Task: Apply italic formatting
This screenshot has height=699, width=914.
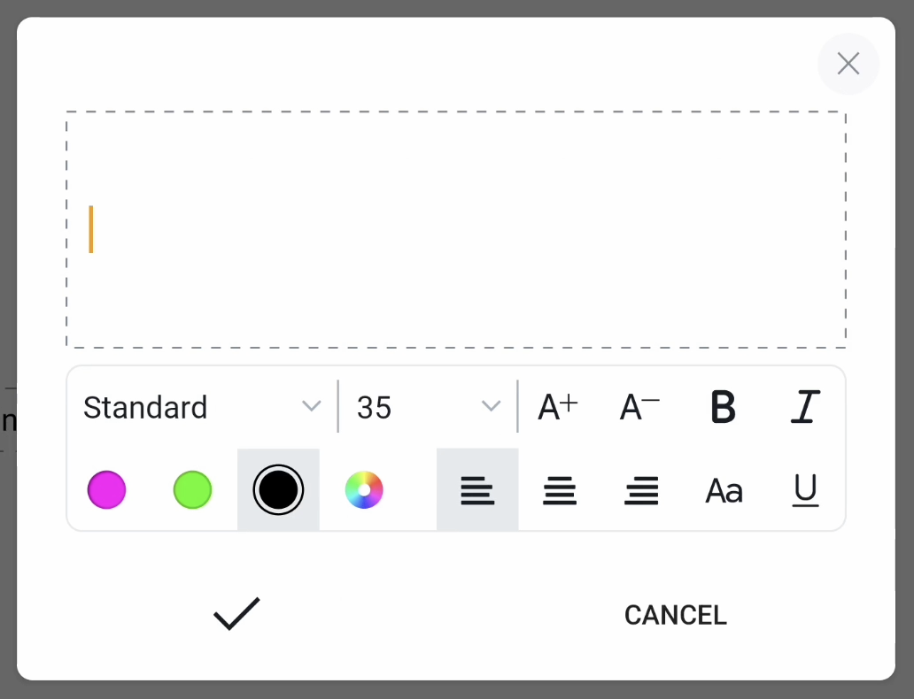Action: pyautogui.click(x=803, y=407)
